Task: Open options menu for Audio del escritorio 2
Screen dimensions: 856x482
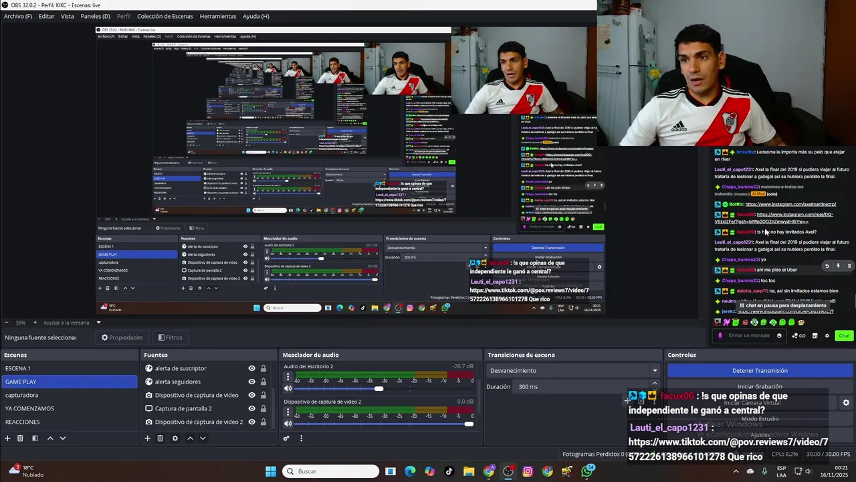Action: pyautogui.click(x=288, y=378)
